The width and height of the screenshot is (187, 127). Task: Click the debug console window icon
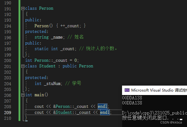(x=127, y=90)
